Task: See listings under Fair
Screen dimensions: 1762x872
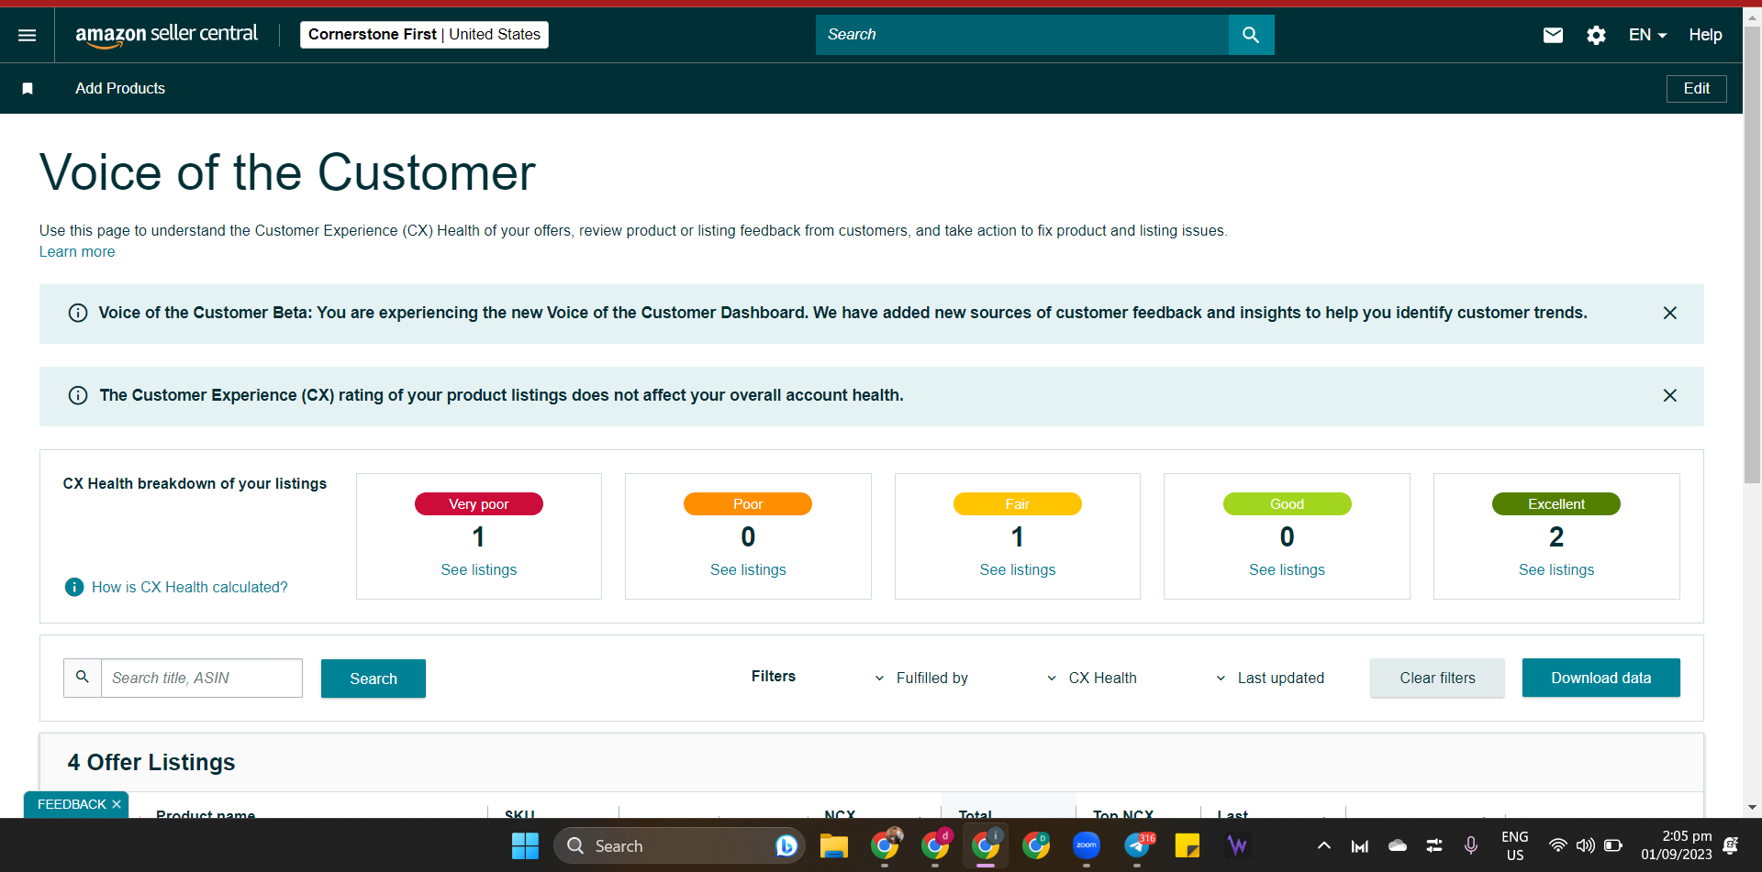Action: tap(1018, 570)
